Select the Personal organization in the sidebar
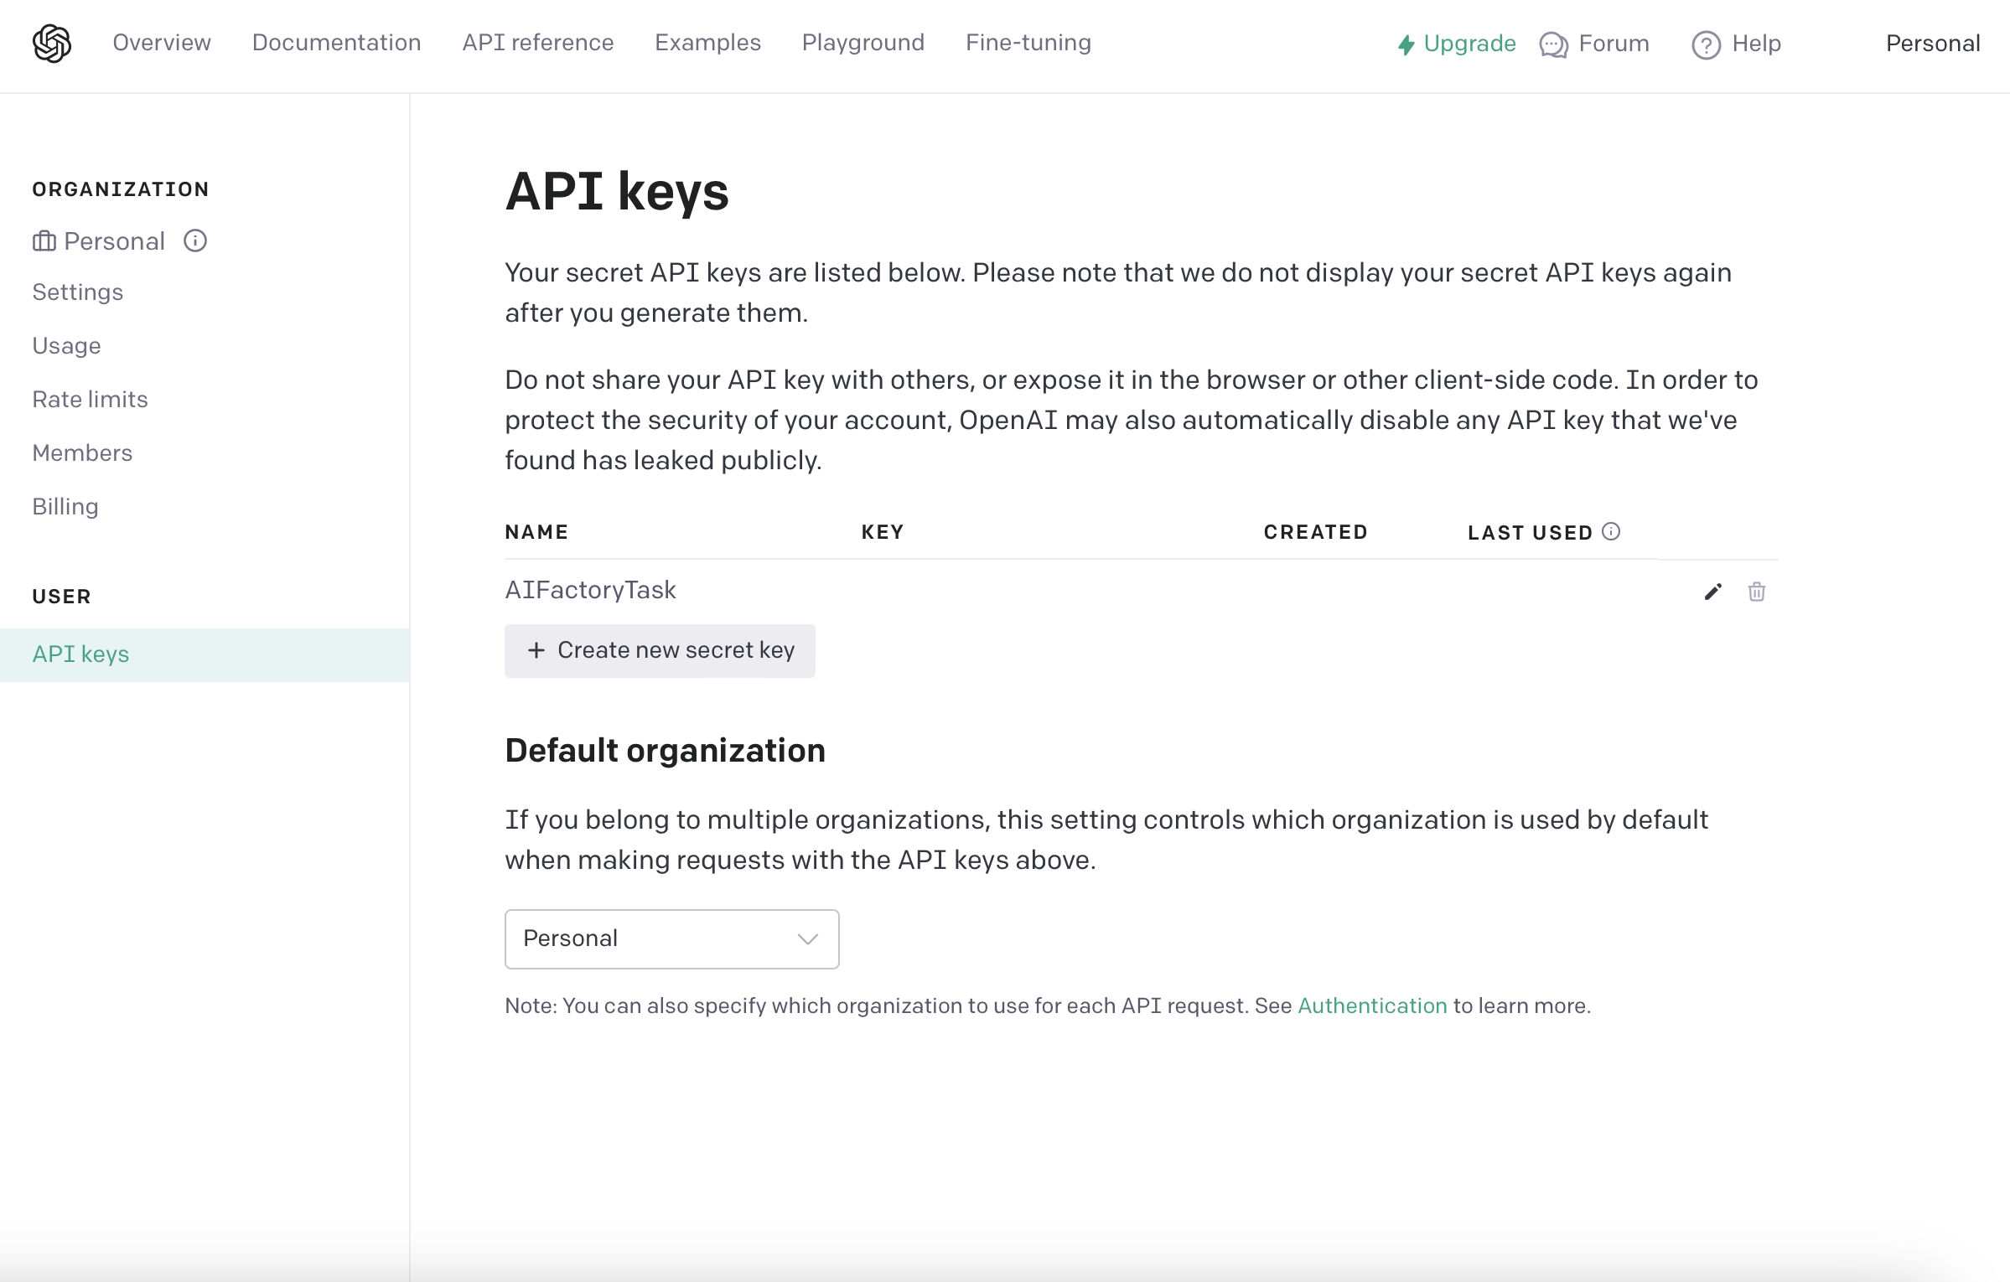2010x1282 pixels. click(114, 241)
